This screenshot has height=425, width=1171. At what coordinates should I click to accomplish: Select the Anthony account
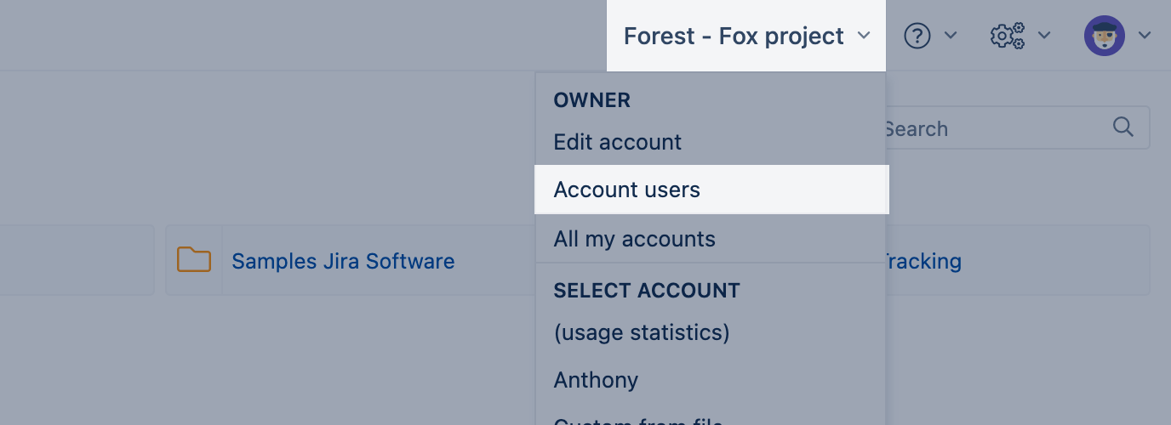coord(596,380)
